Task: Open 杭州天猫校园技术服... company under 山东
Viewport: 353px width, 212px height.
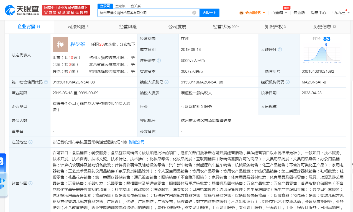Action: click(x=109, y=58)
